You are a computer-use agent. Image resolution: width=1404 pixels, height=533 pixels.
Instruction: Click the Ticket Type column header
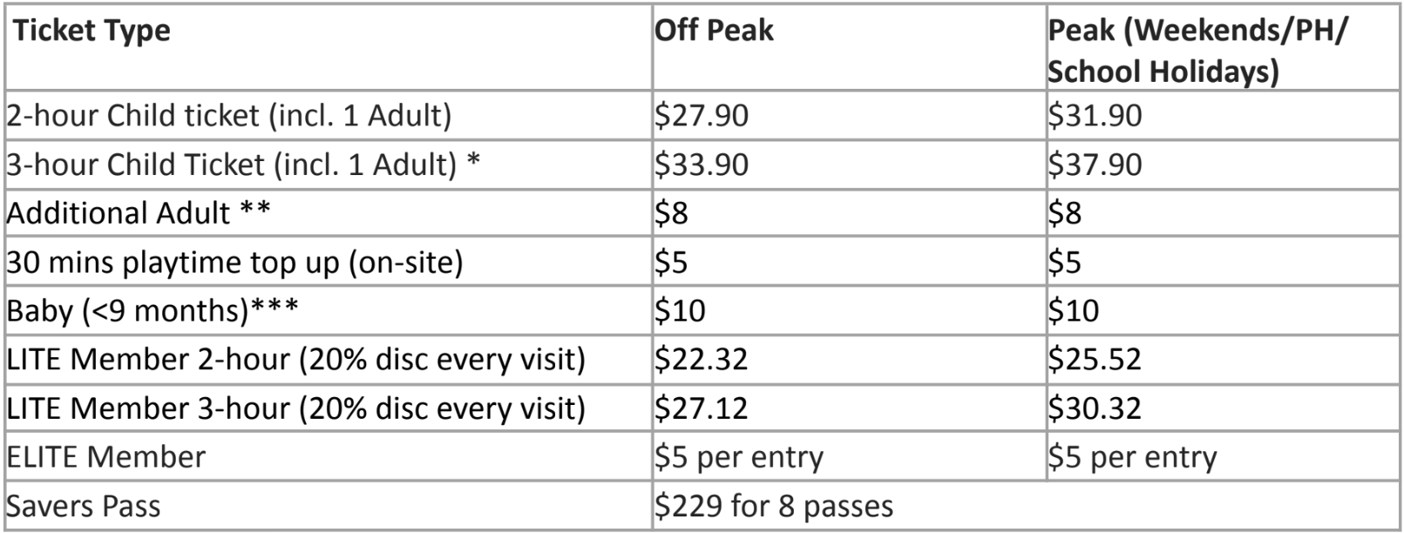coord(92,32)
